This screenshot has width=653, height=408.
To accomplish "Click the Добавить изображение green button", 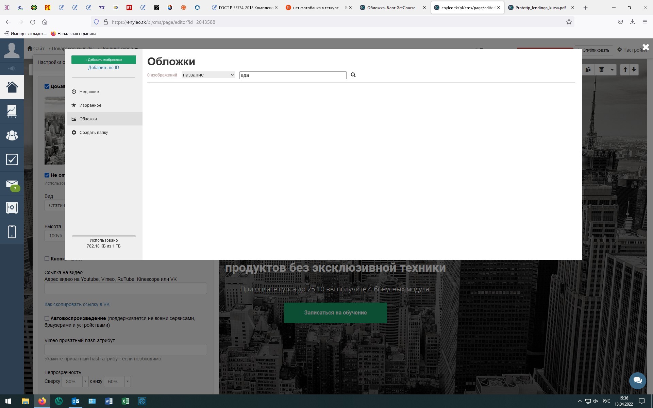I will tap(104, 60).
